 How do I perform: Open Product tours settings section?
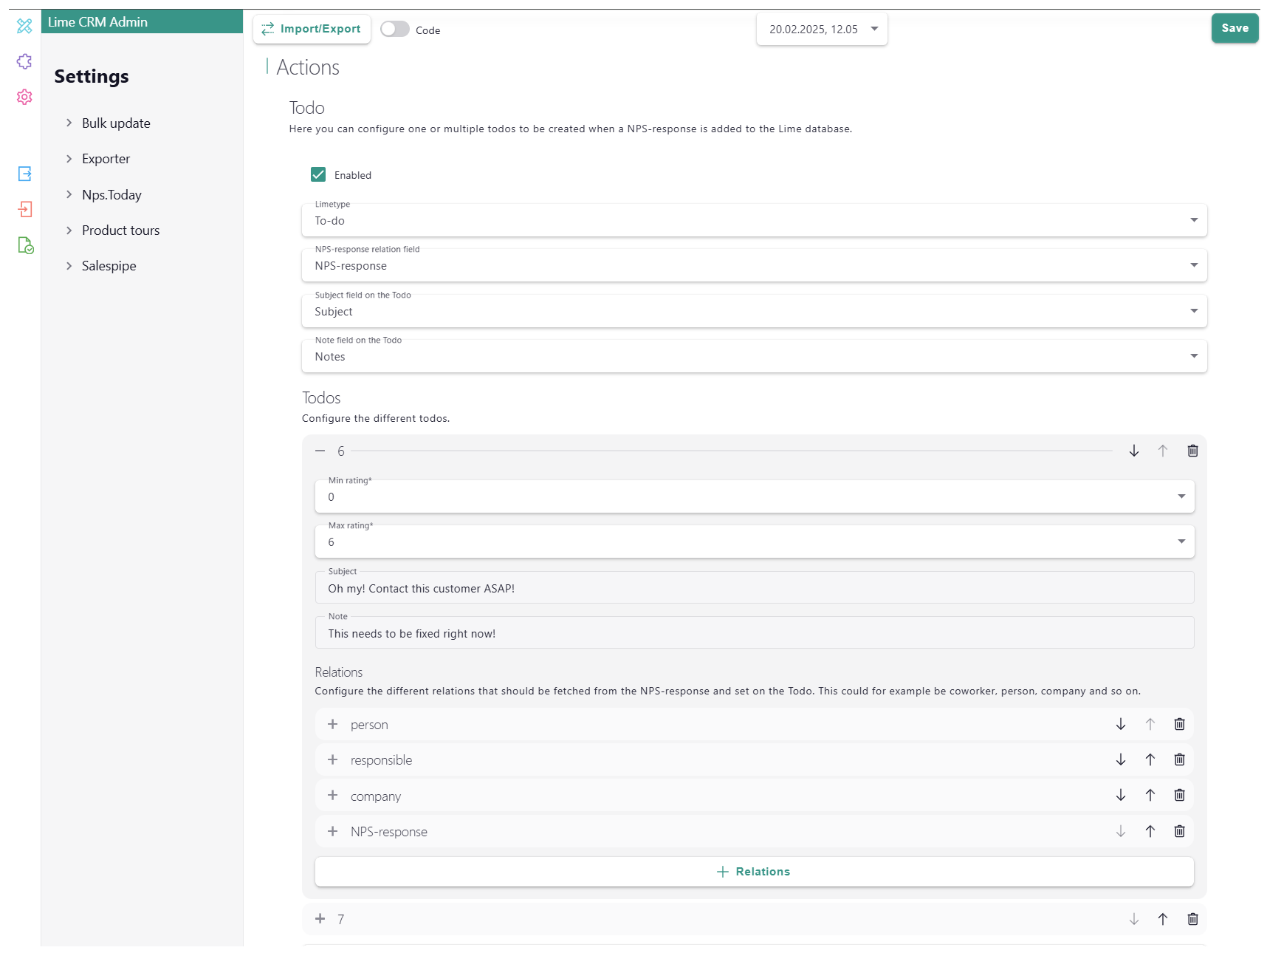tap(120, 230)
